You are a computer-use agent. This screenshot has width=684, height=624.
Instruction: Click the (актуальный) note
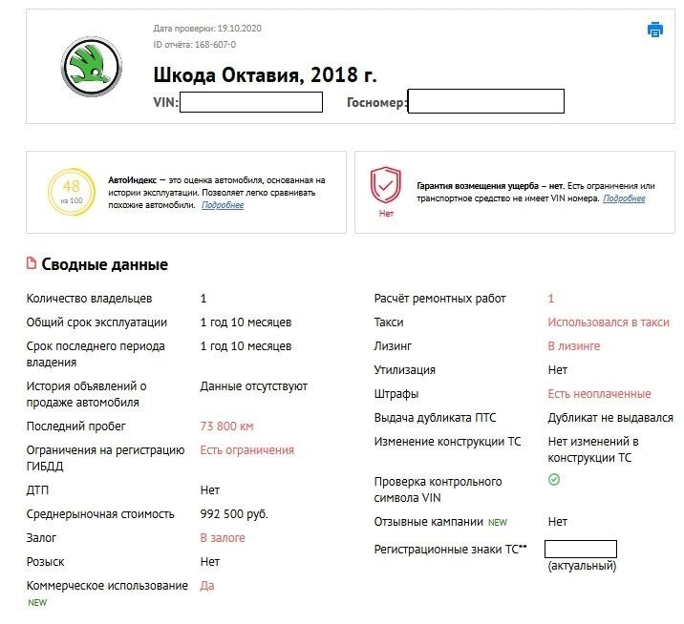click(582, 566)
